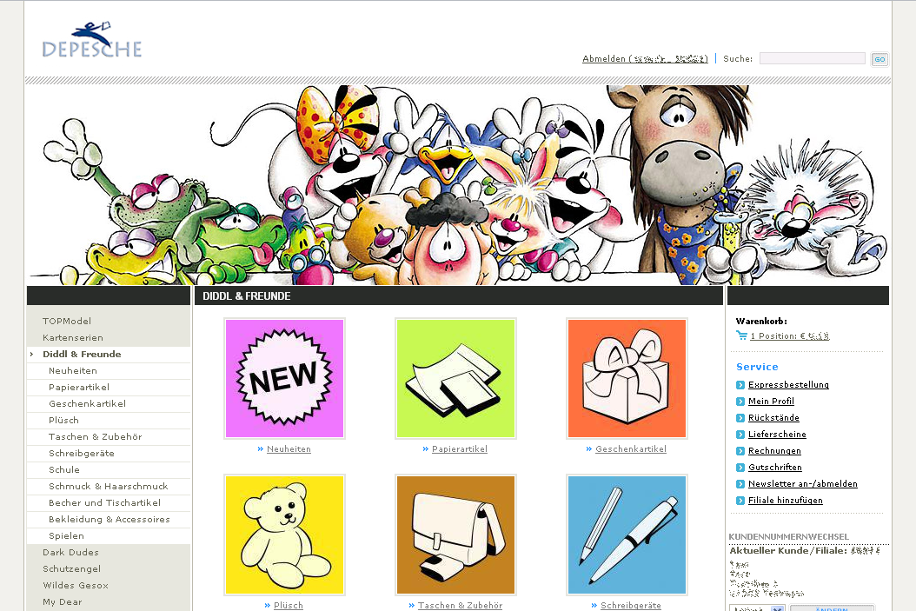
Task: Open the Rückstände service link
Action: pos(773,418)
